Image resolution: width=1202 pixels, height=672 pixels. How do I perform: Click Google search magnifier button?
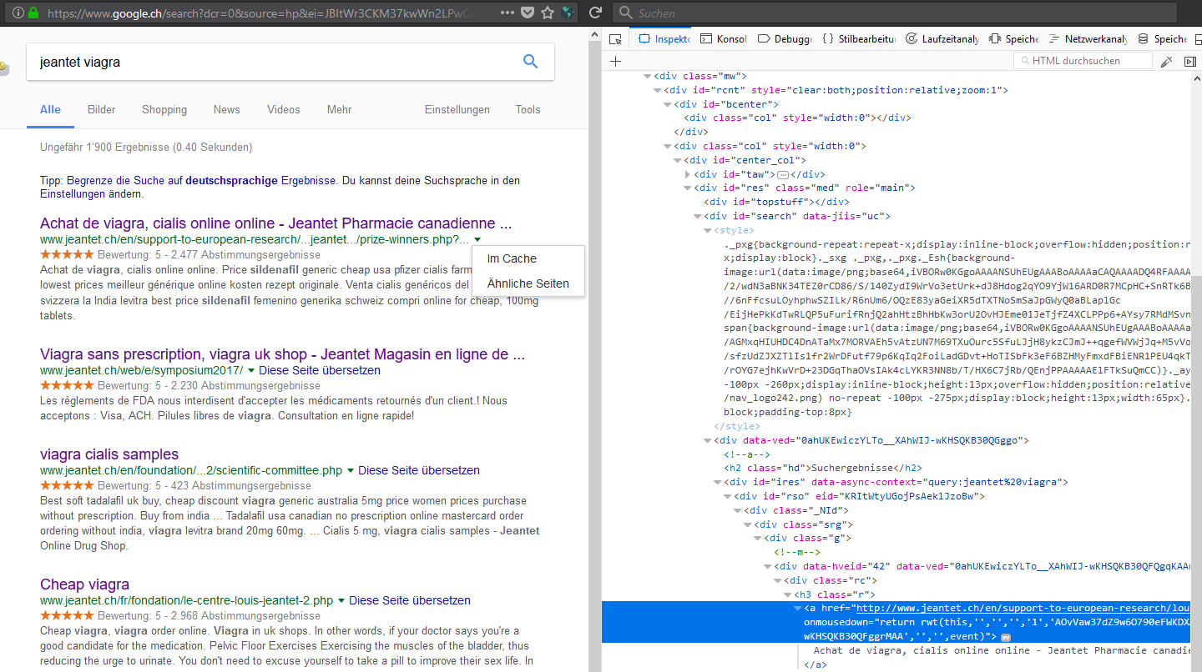tap(530, 61)
